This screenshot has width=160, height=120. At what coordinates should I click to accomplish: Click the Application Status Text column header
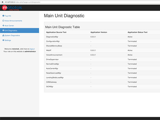[x=138, y=32]
